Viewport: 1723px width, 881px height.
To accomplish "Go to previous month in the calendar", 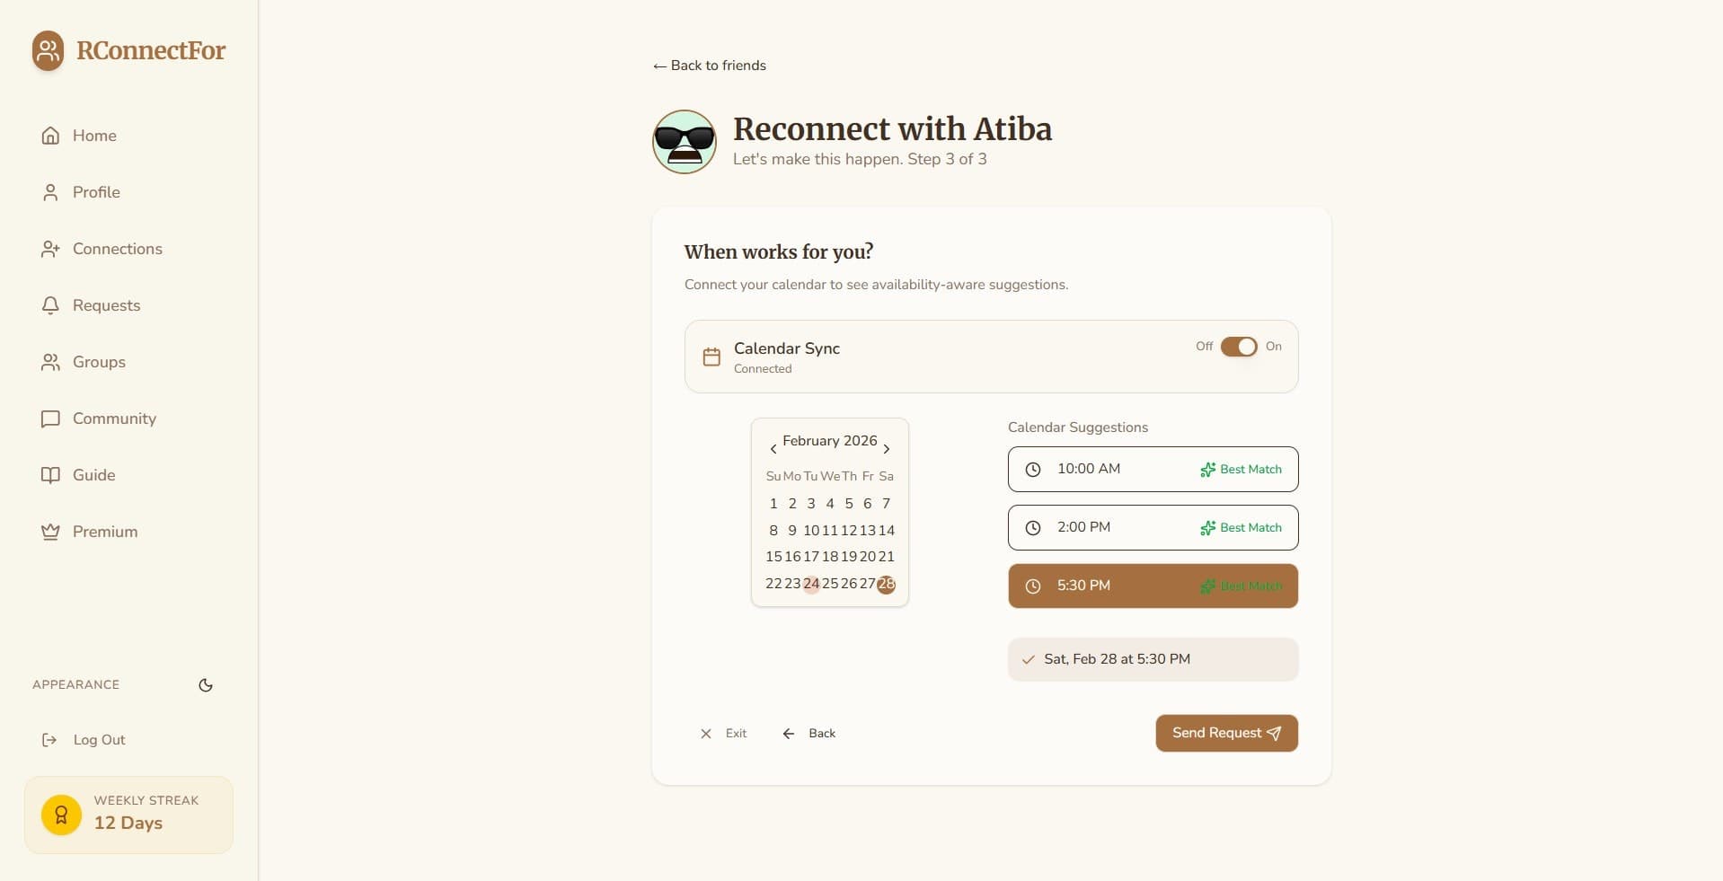I will (773, 448).
